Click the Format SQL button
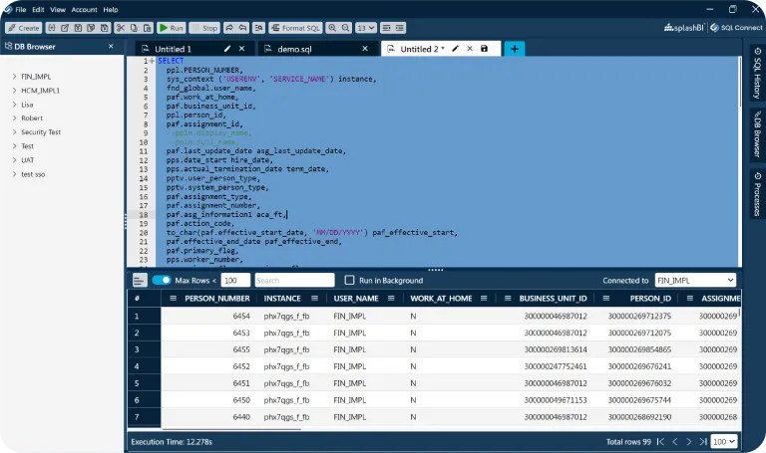 coord(295,28)
